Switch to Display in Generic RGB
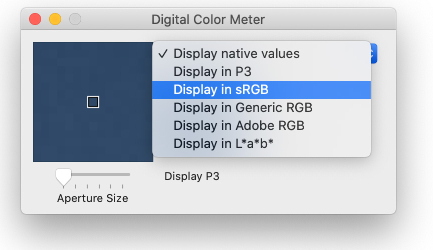 pos(262,108)
